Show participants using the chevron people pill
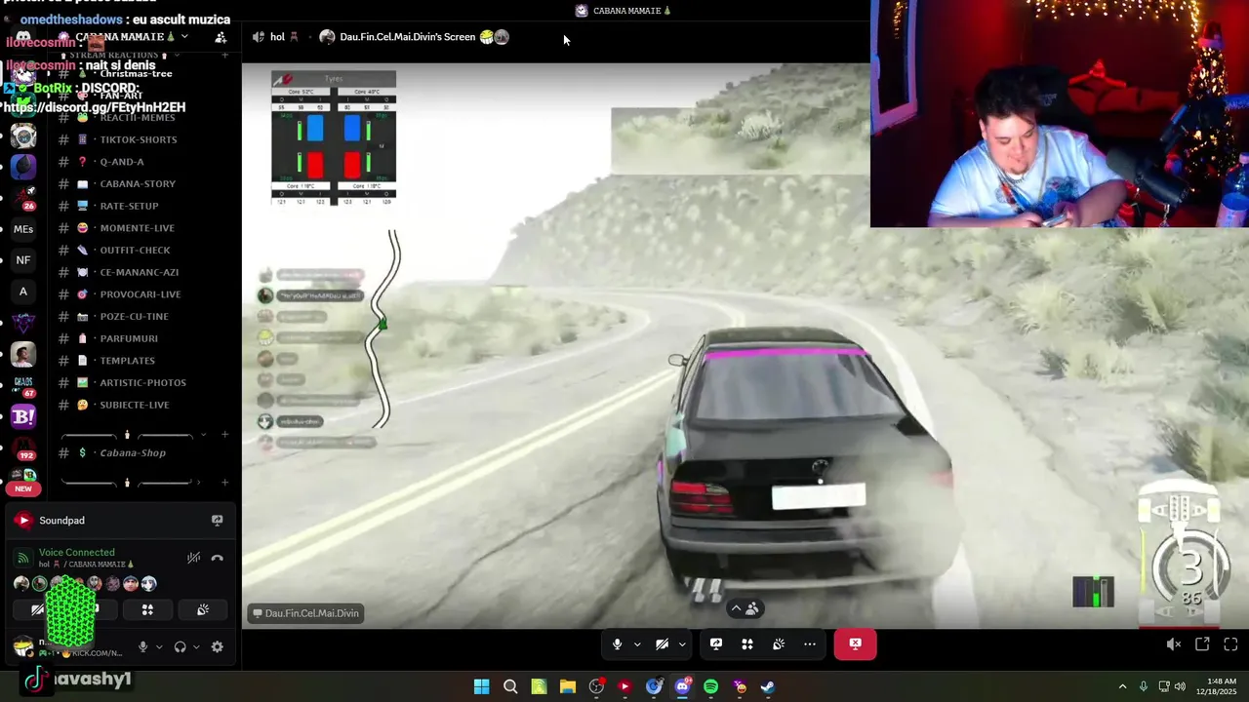1249x702 pixels. click(745, 608)
